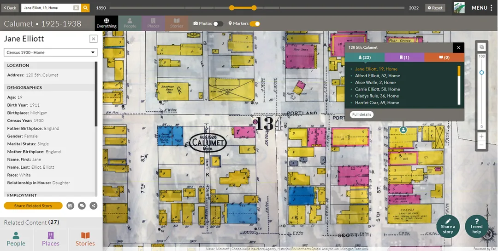Select Gladys Rule, 36, Home entry
The image size is (498, 251).
[x=377, y=96]
